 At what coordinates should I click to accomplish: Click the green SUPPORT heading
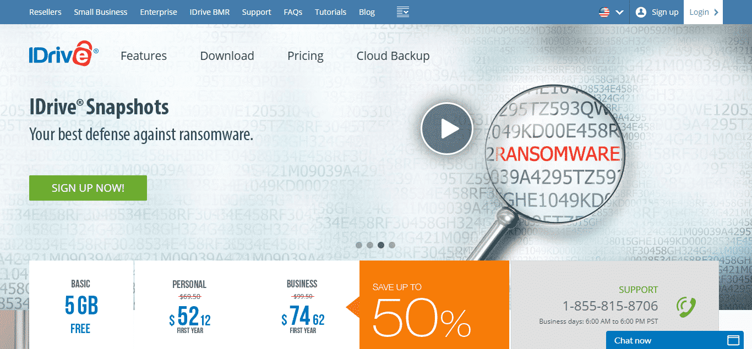(x=638, y=290)
